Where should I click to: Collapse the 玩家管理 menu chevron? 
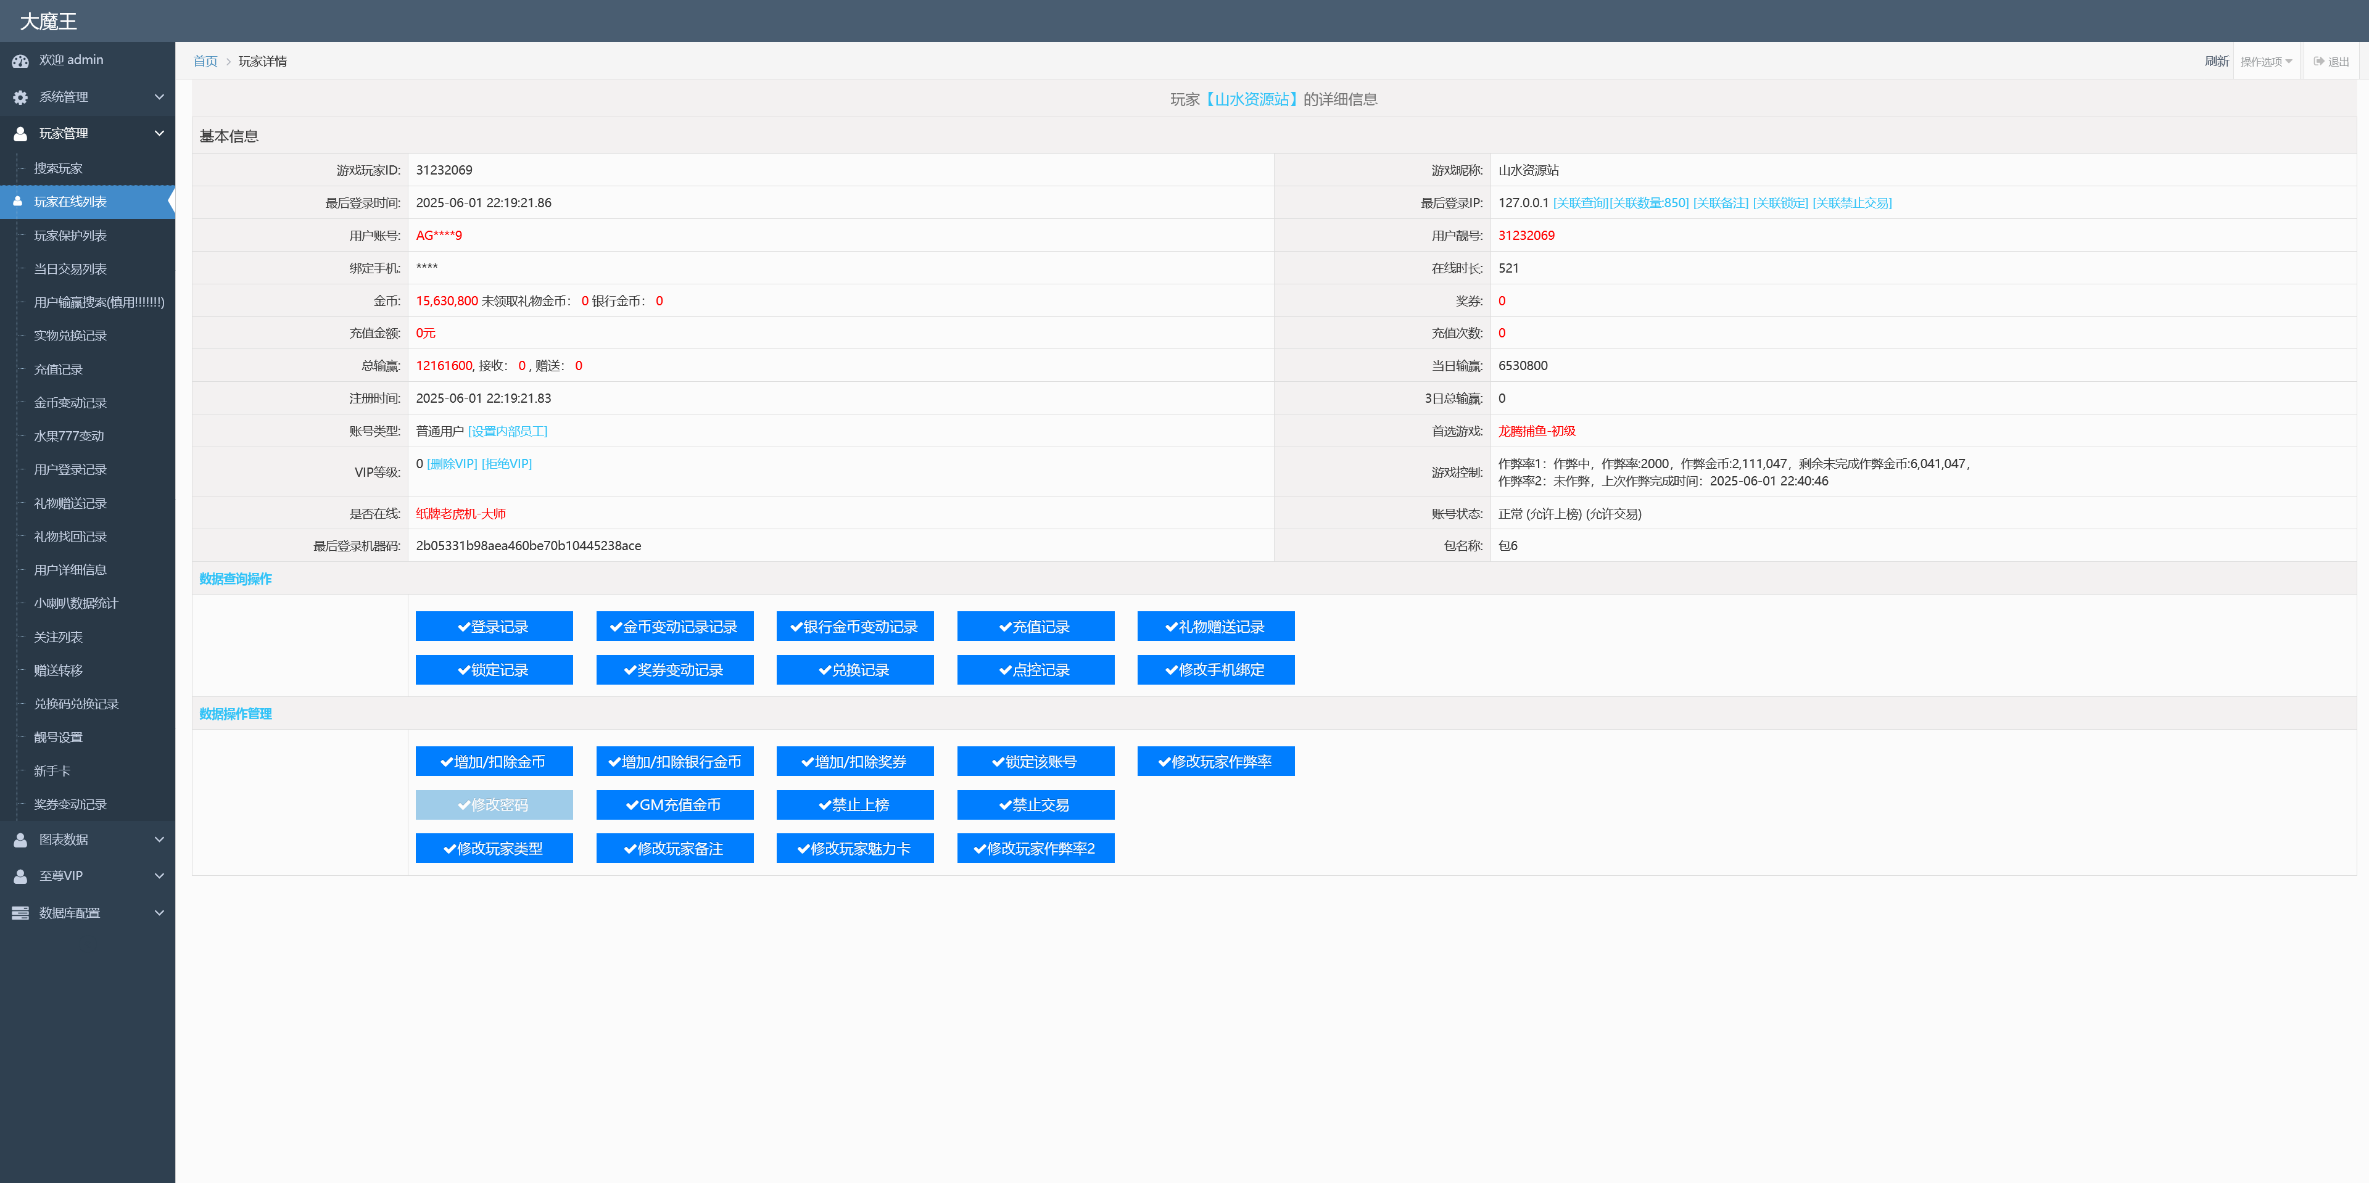pos(159,133)
